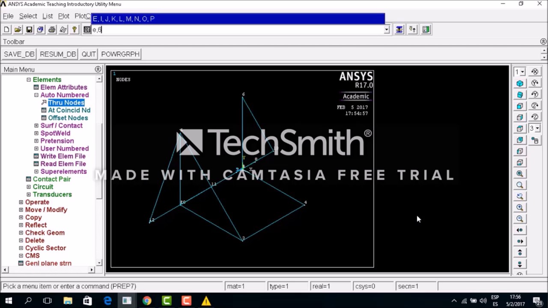
Task: Collapse the Auto Numbered tree node
Action: click(36, 95)
